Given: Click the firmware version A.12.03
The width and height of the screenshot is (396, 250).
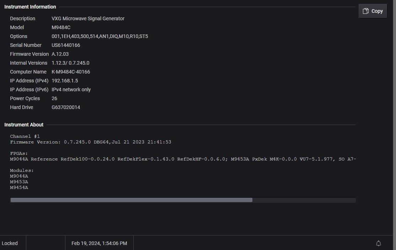Looking at the screenshot, I should click(60, 54).
